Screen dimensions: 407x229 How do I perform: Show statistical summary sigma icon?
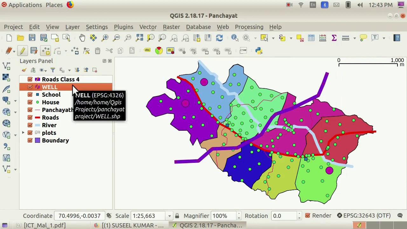(334, 38)
